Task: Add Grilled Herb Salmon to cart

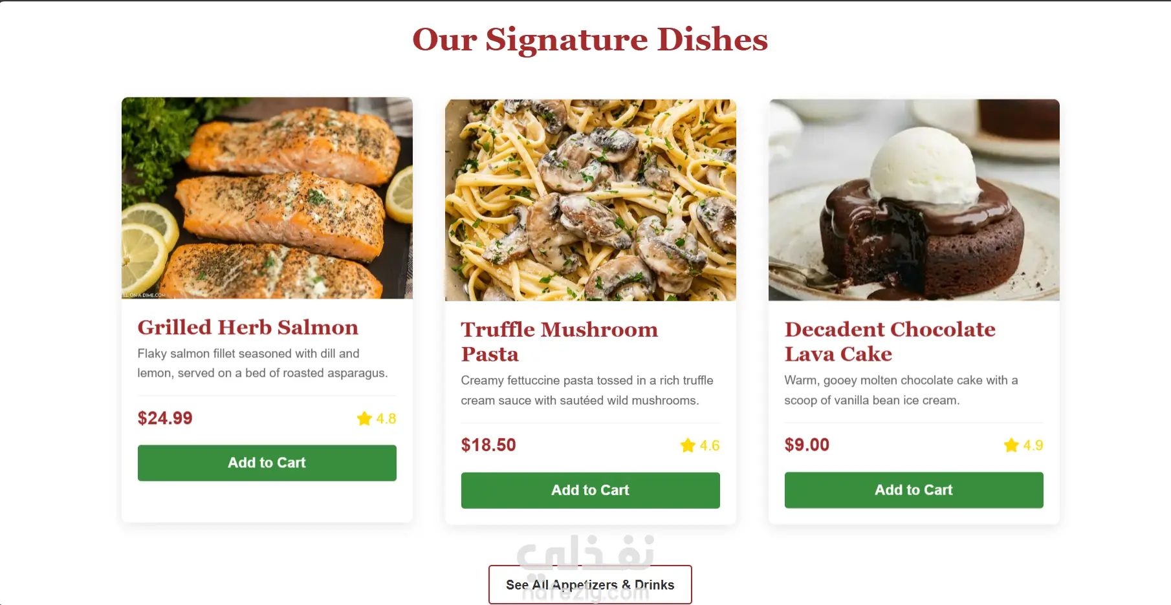Action: click(x=267, y=463)
